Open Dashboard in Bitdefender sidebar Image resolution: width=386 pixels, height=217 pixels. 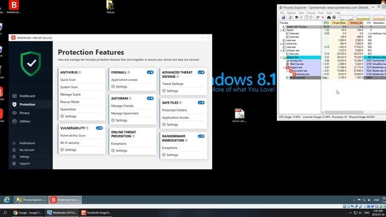27,96
